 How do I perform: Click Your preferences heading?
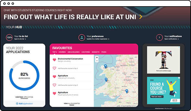click(95, 36)
